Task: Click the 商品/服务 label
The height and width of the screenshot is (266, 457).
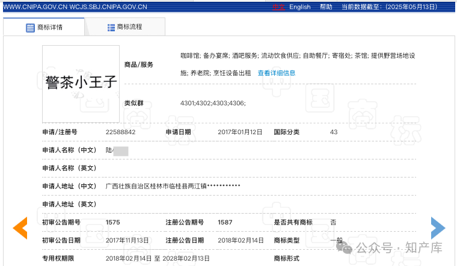Action: (139, 65)
